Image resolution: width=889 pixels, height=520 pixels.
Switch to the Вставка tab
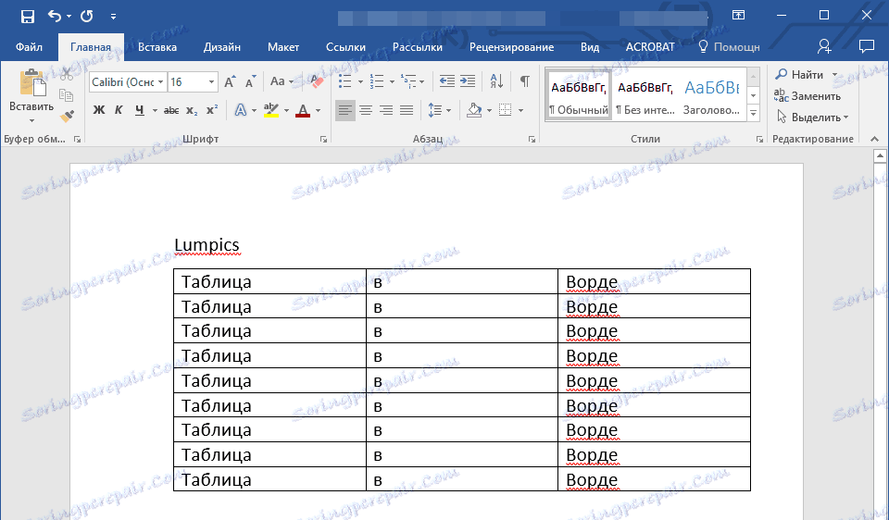coord(157,47)
